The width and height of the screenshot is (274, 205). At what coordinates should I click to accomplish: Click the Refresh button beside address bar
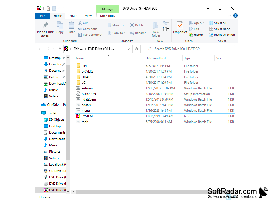137,49
